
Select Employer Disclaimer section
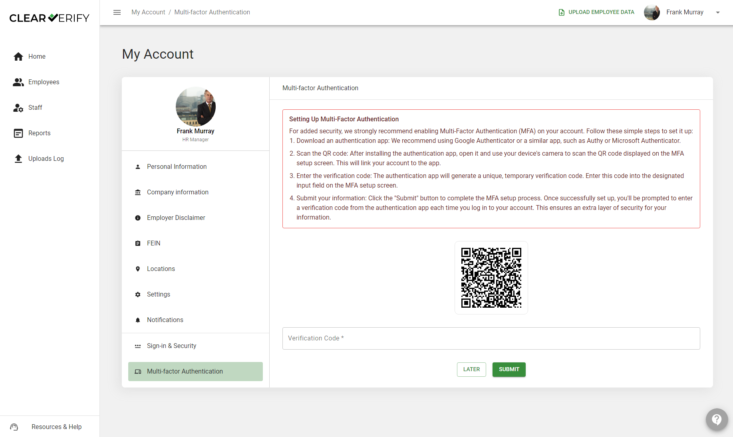click(x=195, y=218)
